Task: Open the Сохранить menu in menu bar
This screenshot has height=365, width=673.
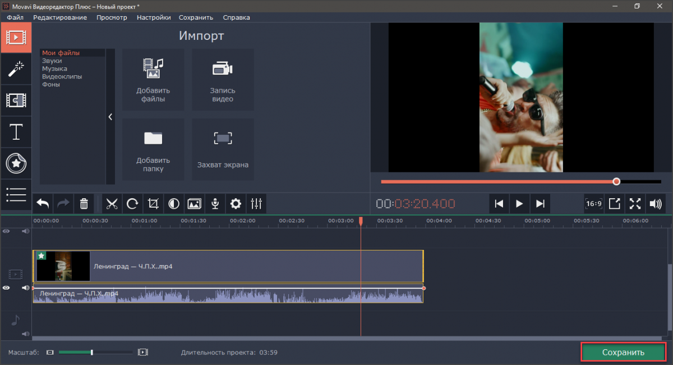Action: (x=196, y=17)
